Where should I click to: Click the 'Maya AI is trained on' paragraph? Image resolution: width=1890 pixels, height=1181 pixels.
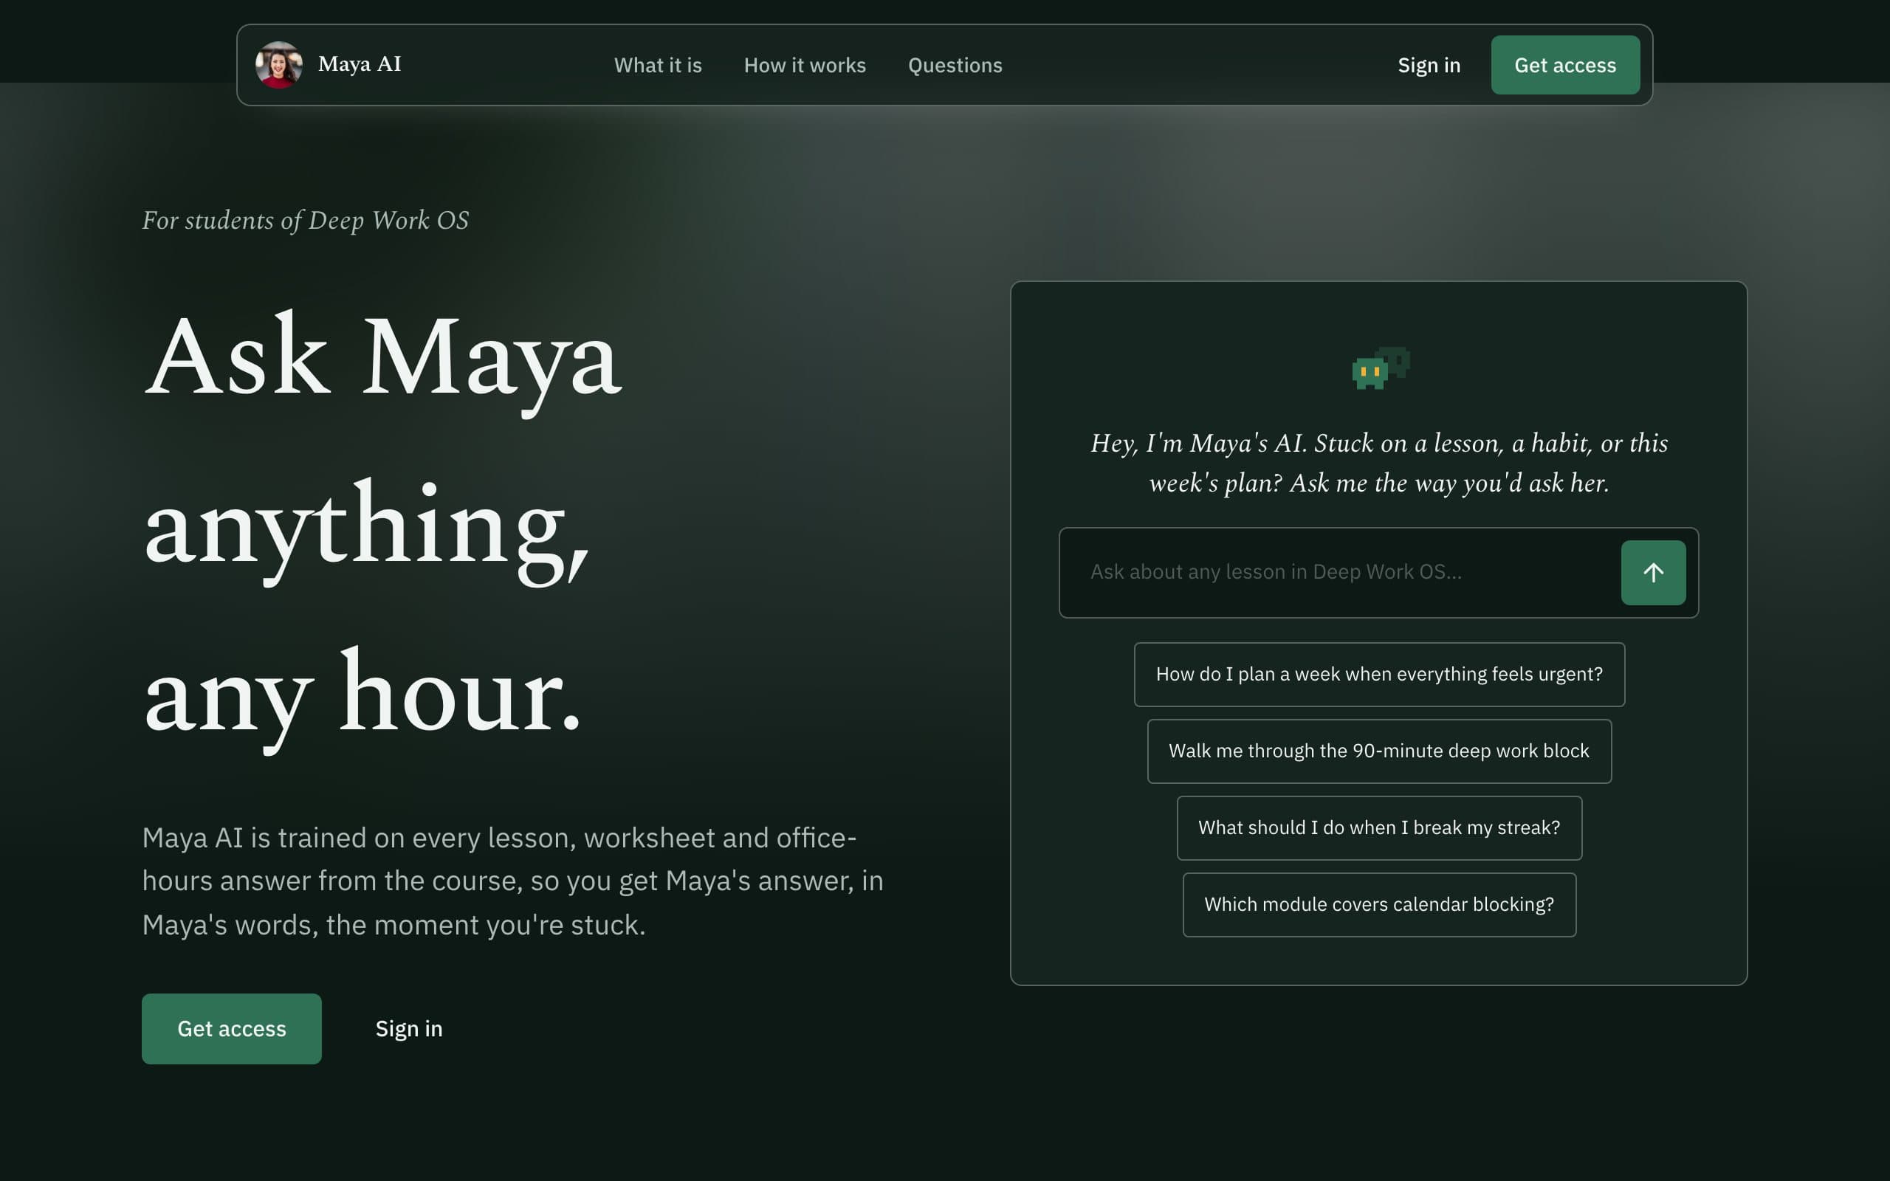pyautogui.click(x=512, y=881)
